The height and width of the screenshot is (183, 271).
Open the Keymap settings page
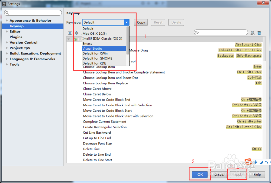[x=33, y=26]
